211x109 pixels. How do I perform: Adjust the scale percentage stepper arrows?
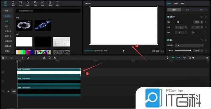[202, 22]
